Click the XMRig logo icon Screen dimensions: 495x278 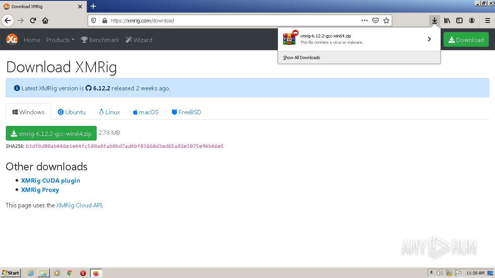click(x=12, y=39)
